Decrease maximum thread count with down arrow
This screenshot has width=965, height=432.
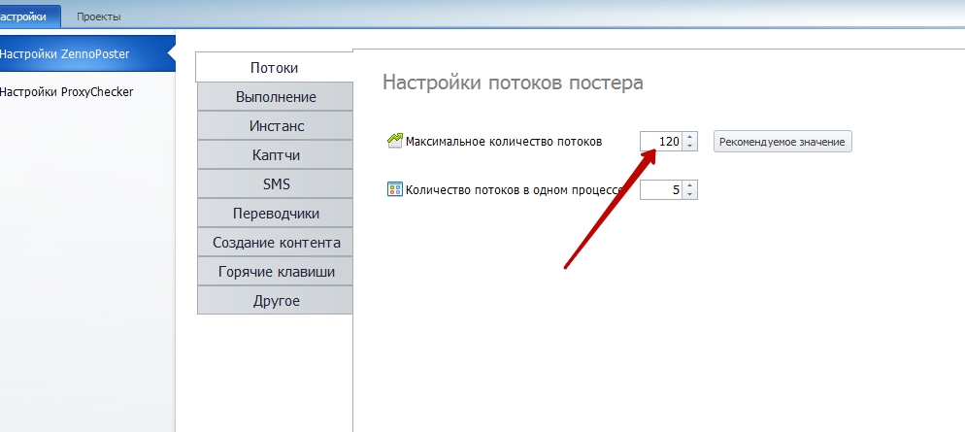(690, 146)
